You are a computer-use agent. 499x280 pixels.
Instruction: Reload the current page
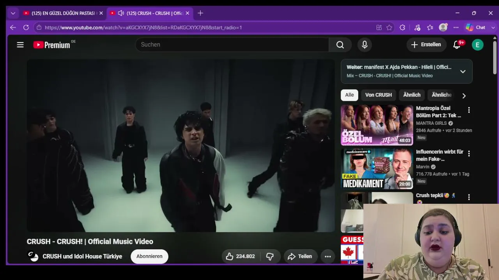pos(26,28)
